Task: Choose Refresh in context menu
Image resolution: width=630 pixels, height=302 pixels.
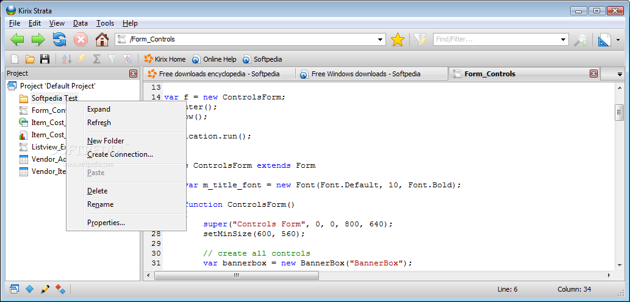Action: click(126, 123)
